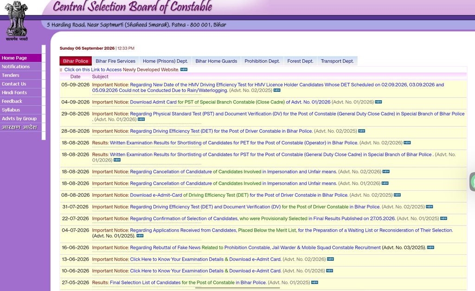Switch to Prohibition Dept. tab
Image resolution: width=475 pixels, height=291 pixels.
coord(263,61)
